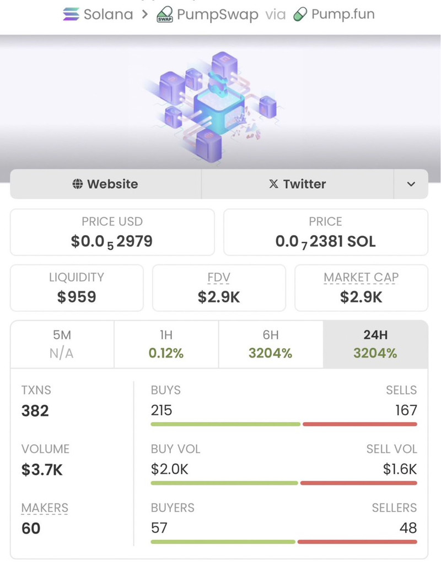Select the 6H timeframe tab

(x=270, y=344)
